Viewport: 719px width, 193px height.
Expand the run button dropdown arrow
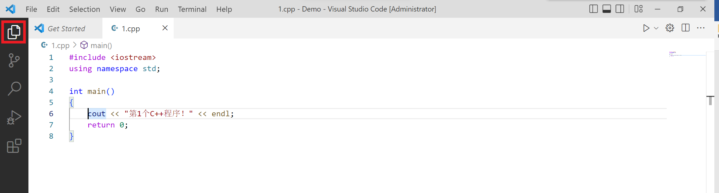coord(656,28)
